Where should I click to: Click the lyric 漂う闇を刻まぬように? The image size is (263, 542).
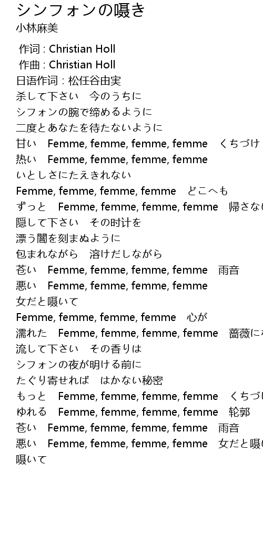point(68,238)
